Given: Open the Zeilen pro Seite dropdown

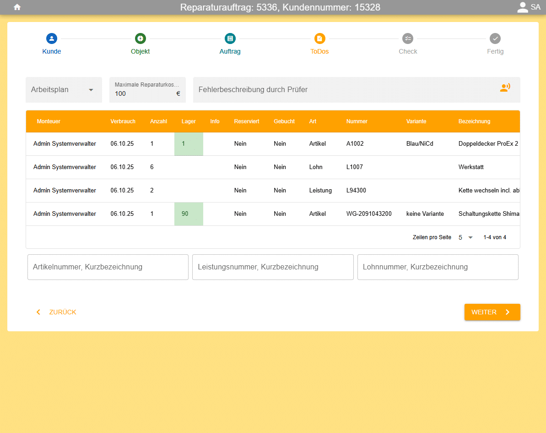Looking at the screenshot, I should click(x=466, y=237).
